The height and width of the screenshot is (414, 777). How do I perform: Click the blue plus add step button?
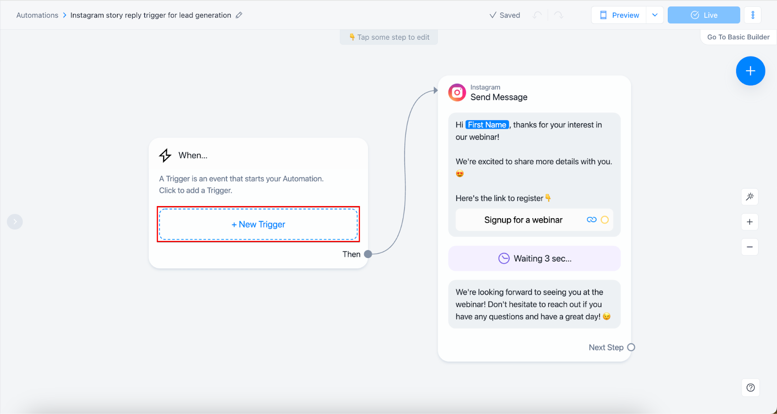(x=750, y=71)
